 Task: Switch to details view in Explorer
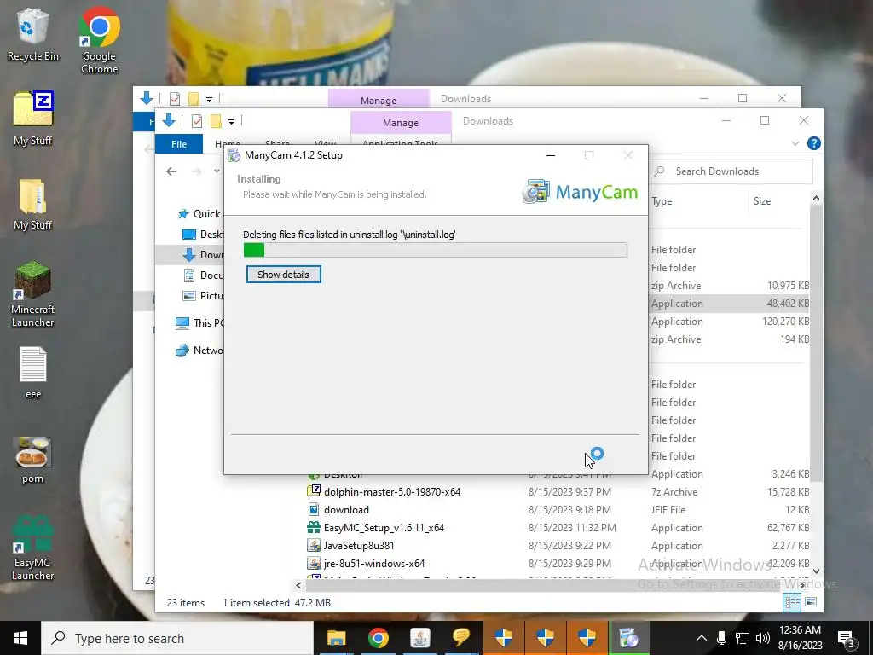[792, 602]
